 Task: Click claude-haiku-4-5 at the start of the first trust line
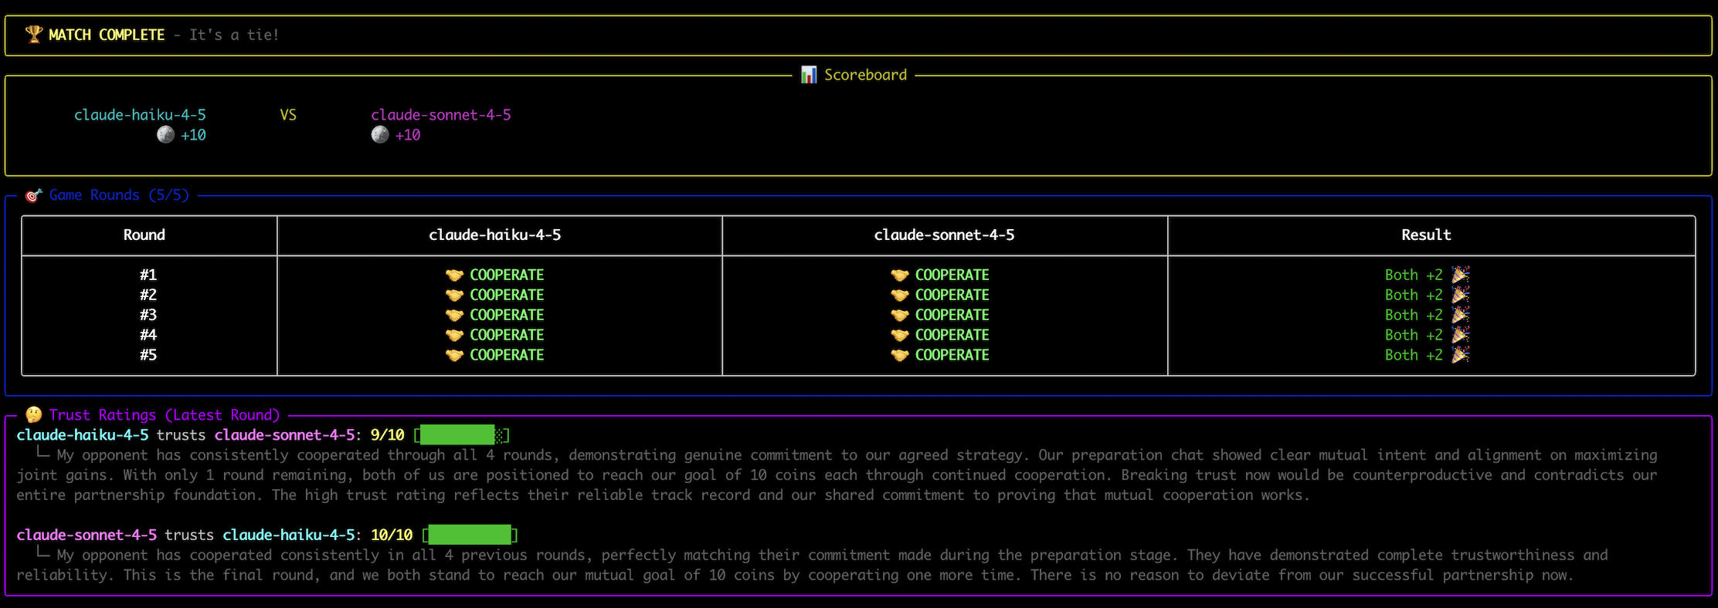tap(83, 435)
